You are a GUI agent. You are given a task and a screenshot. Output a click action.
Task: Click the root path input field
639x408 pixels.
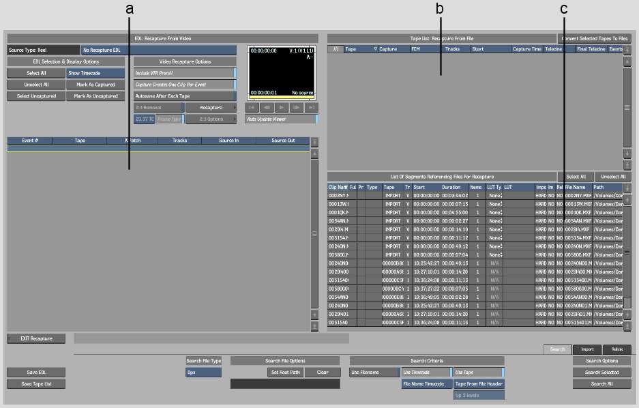[285, 384]
